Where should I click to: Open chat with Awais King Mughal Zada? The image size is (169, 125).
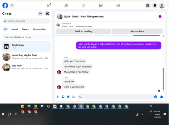26,57
